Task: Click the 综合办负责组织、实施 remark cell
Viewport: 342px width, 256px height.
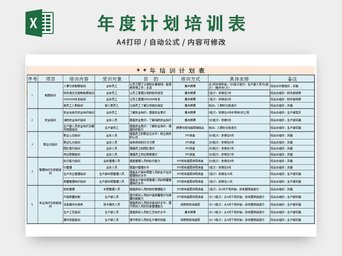Action: point(292,86)
